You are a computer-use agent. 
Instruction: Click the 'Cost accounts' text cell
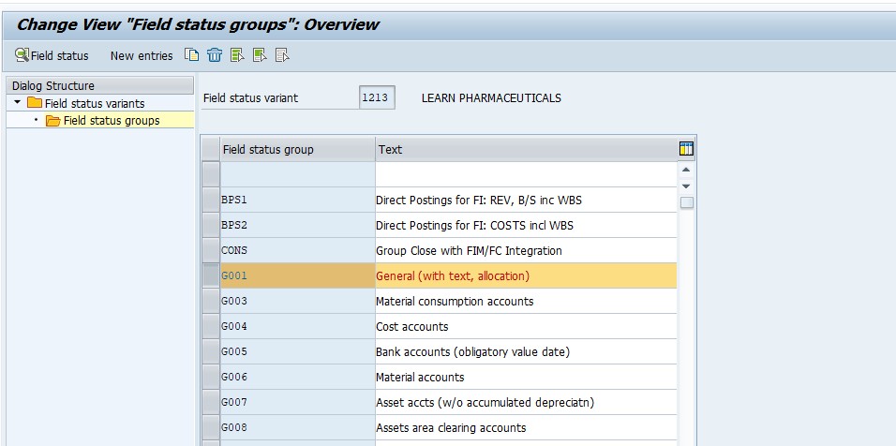tap(526, 326)
